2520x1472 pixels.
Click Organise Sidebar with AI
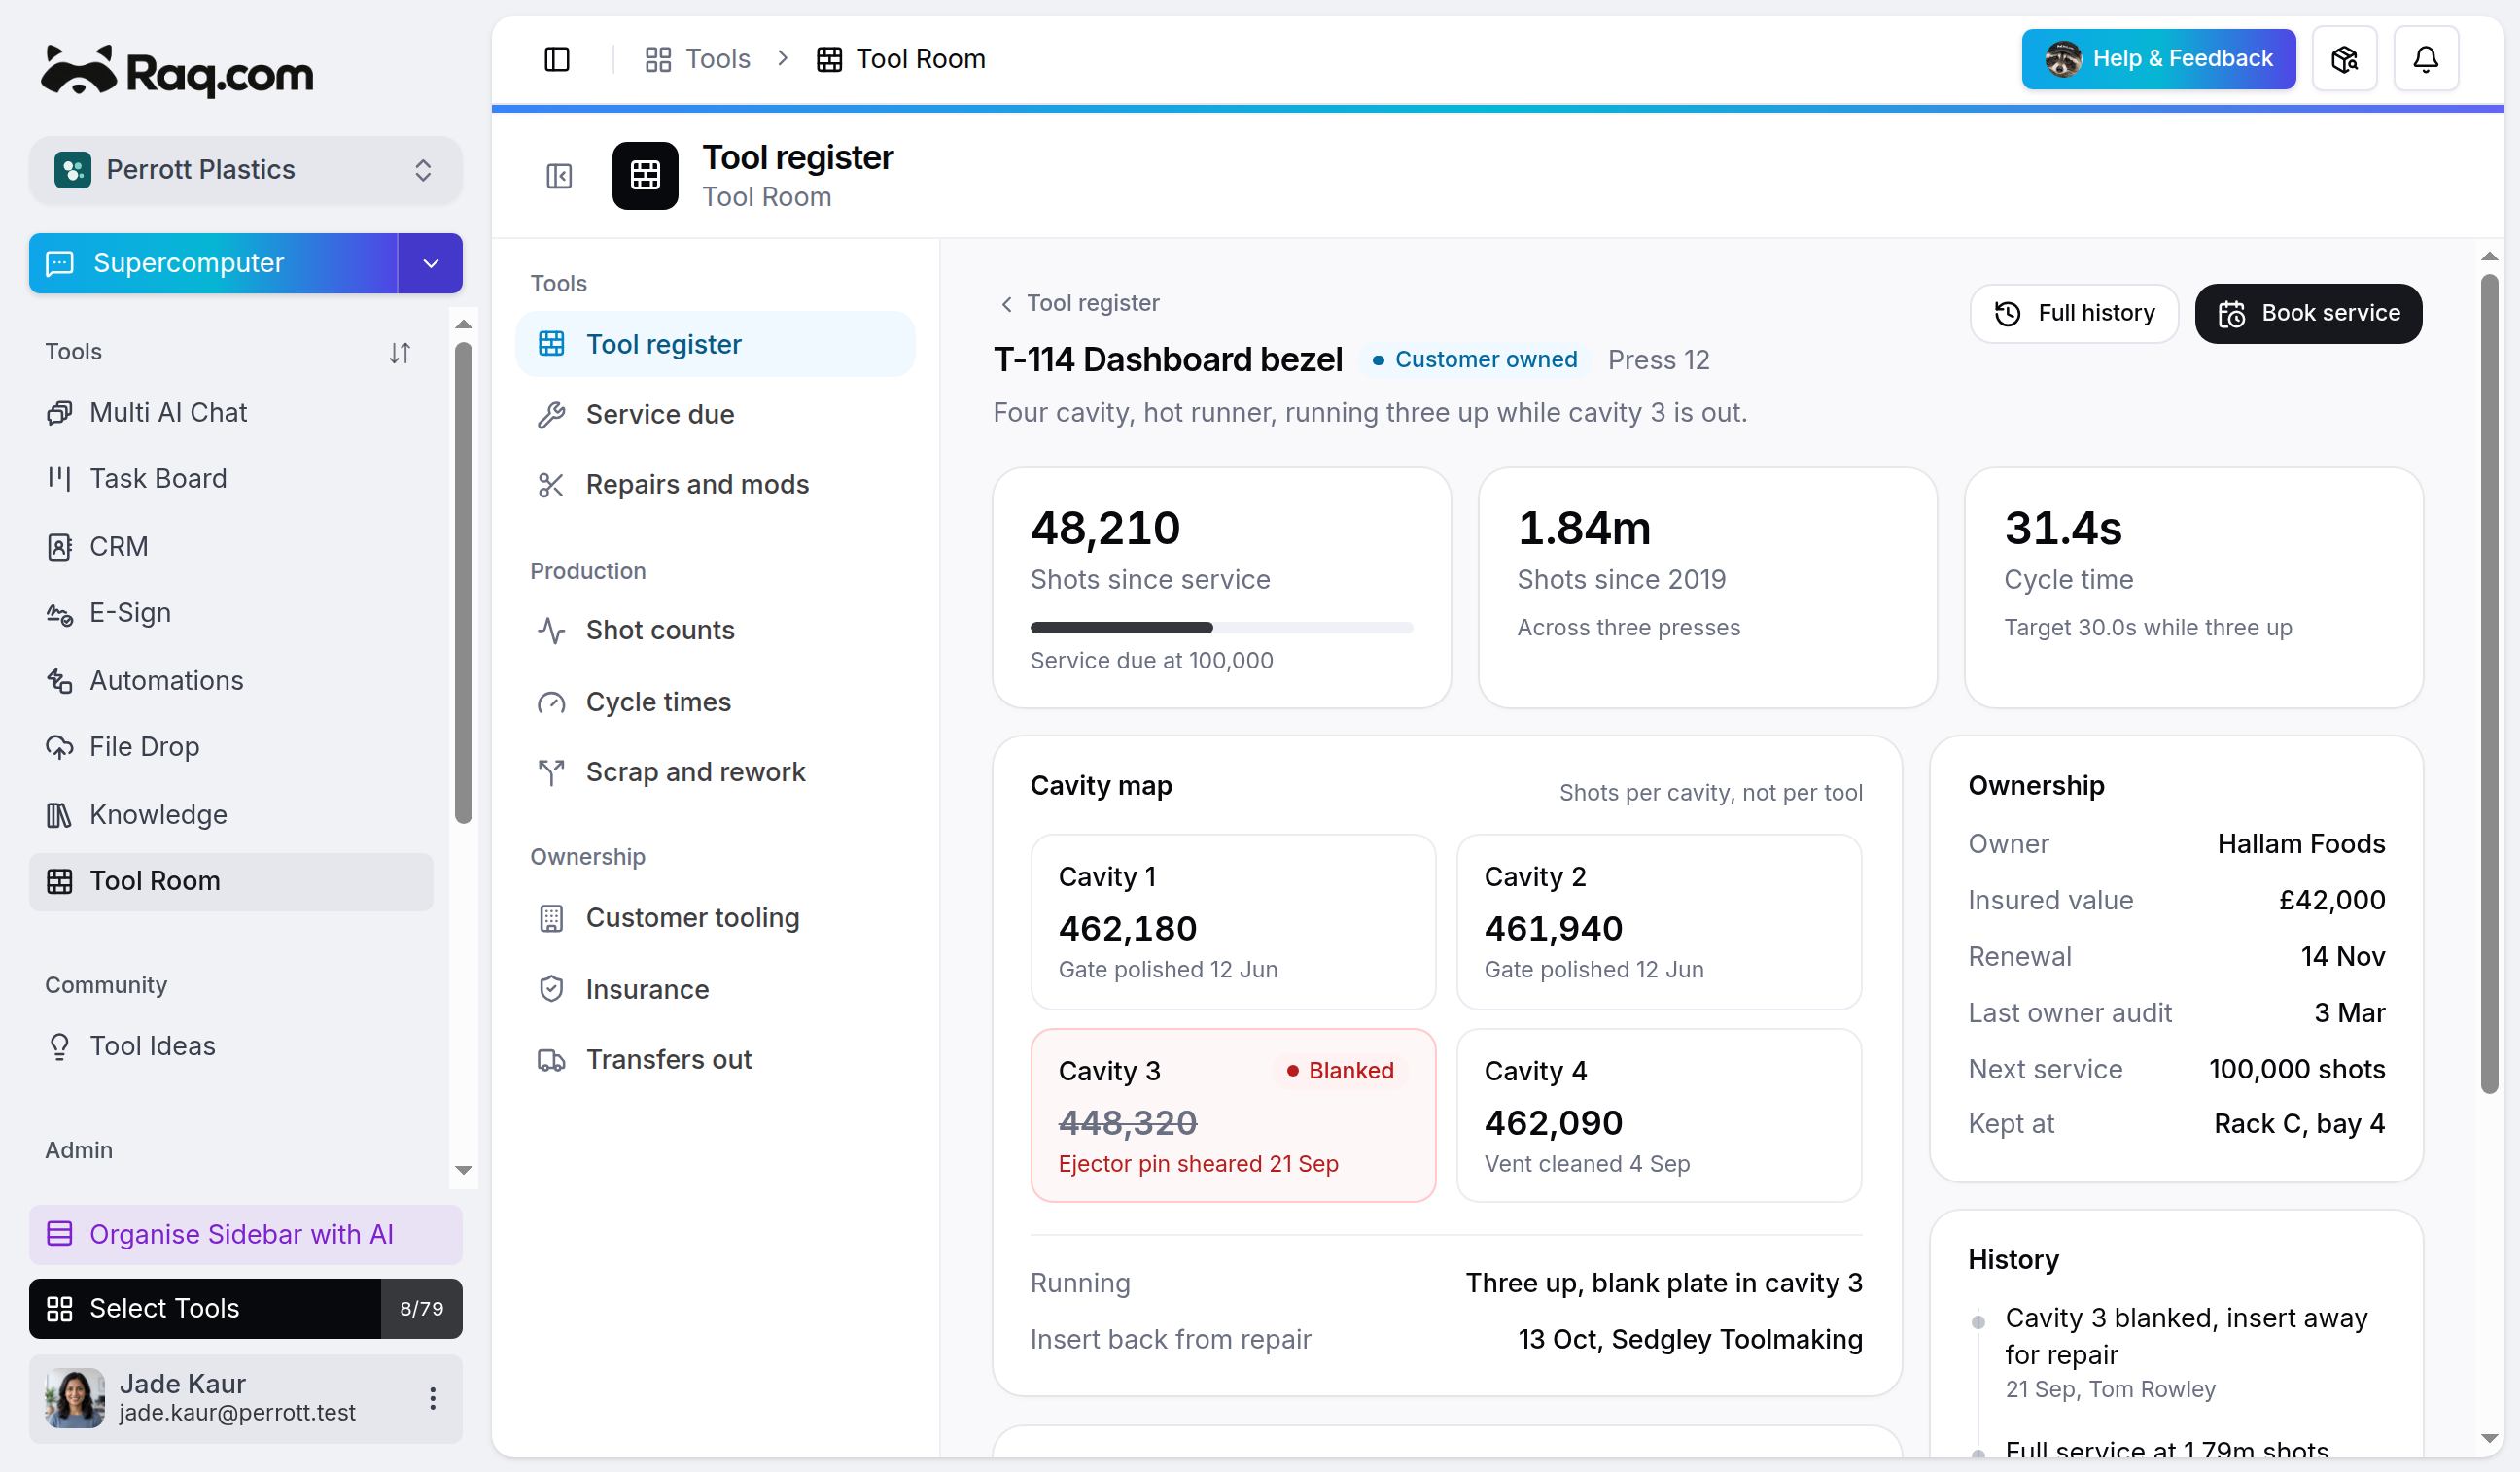(246, 1234)
